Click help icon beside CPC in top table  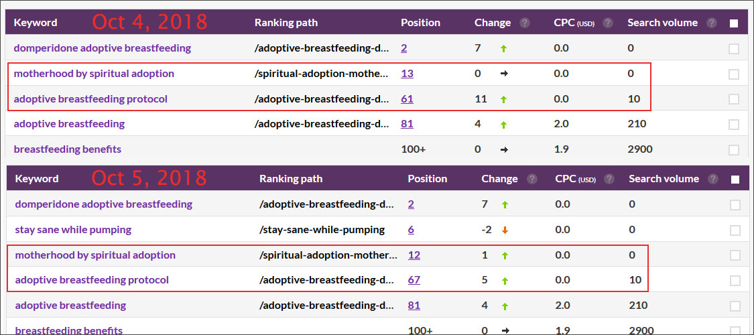(x=608, y=23)
